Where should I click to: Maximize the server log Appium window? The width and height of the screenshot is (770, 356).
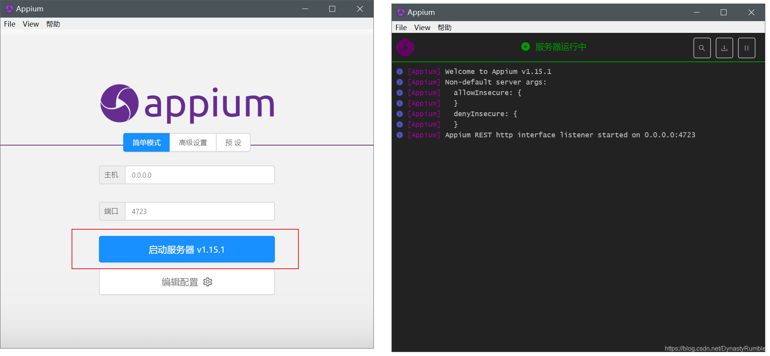[x=724, y=12]
